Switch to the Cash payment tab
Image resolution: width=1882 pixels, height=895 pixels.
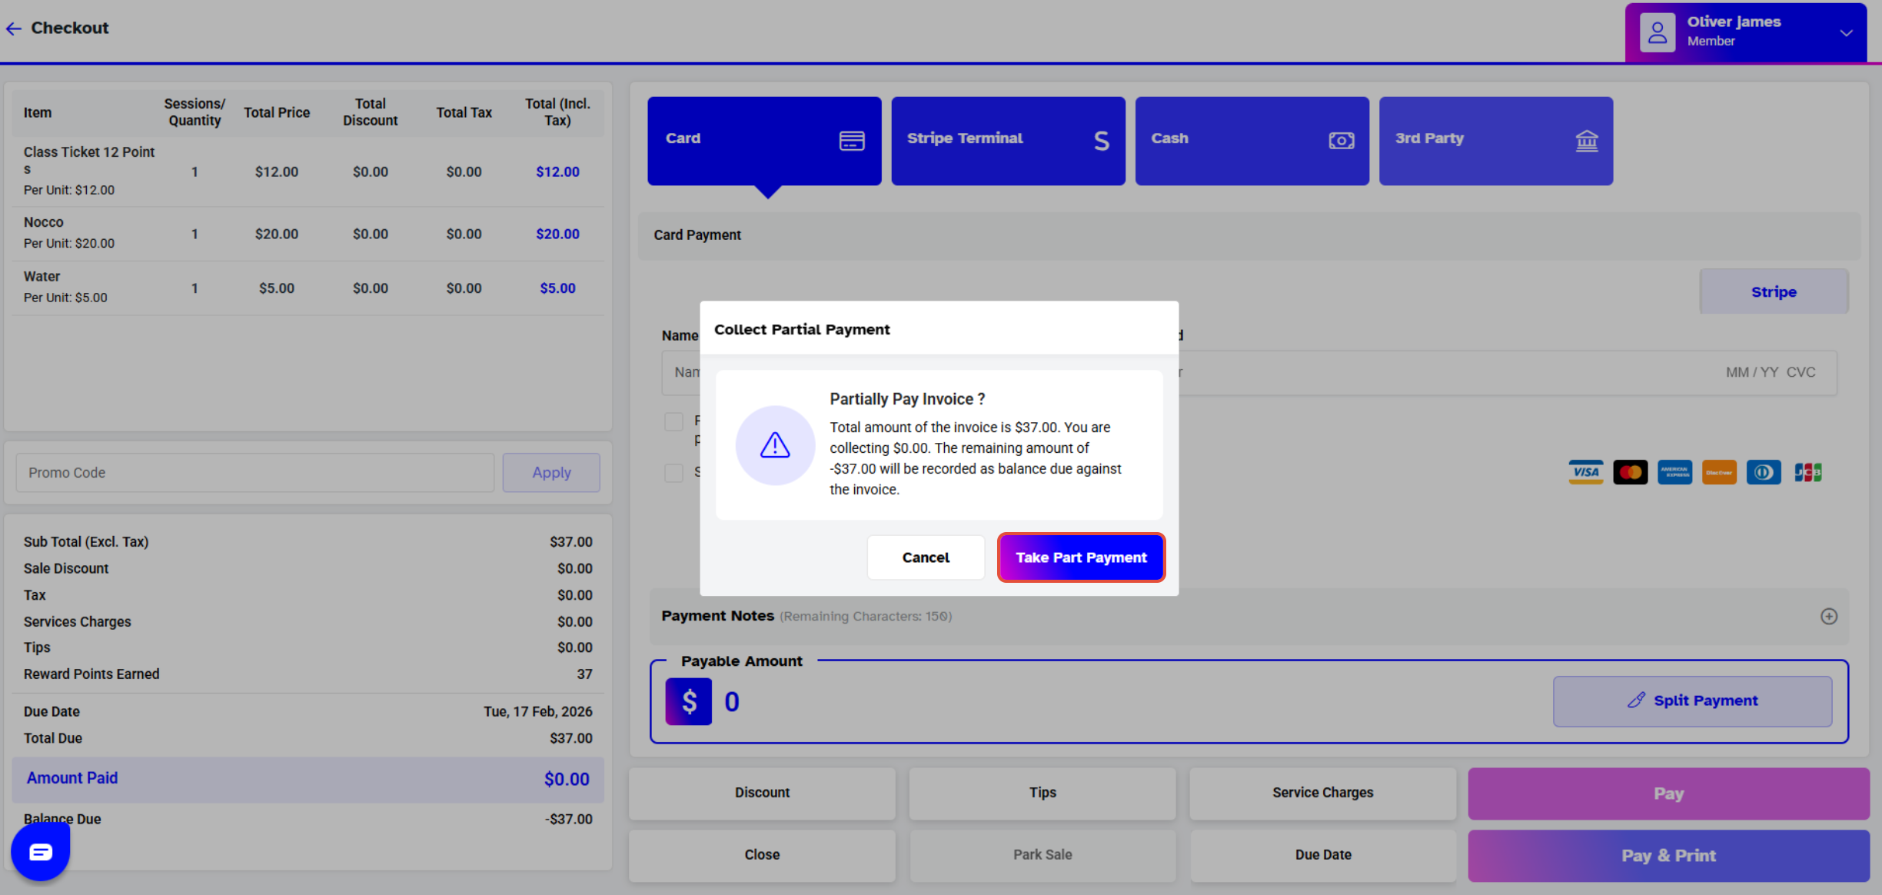tap(1252, 140)
